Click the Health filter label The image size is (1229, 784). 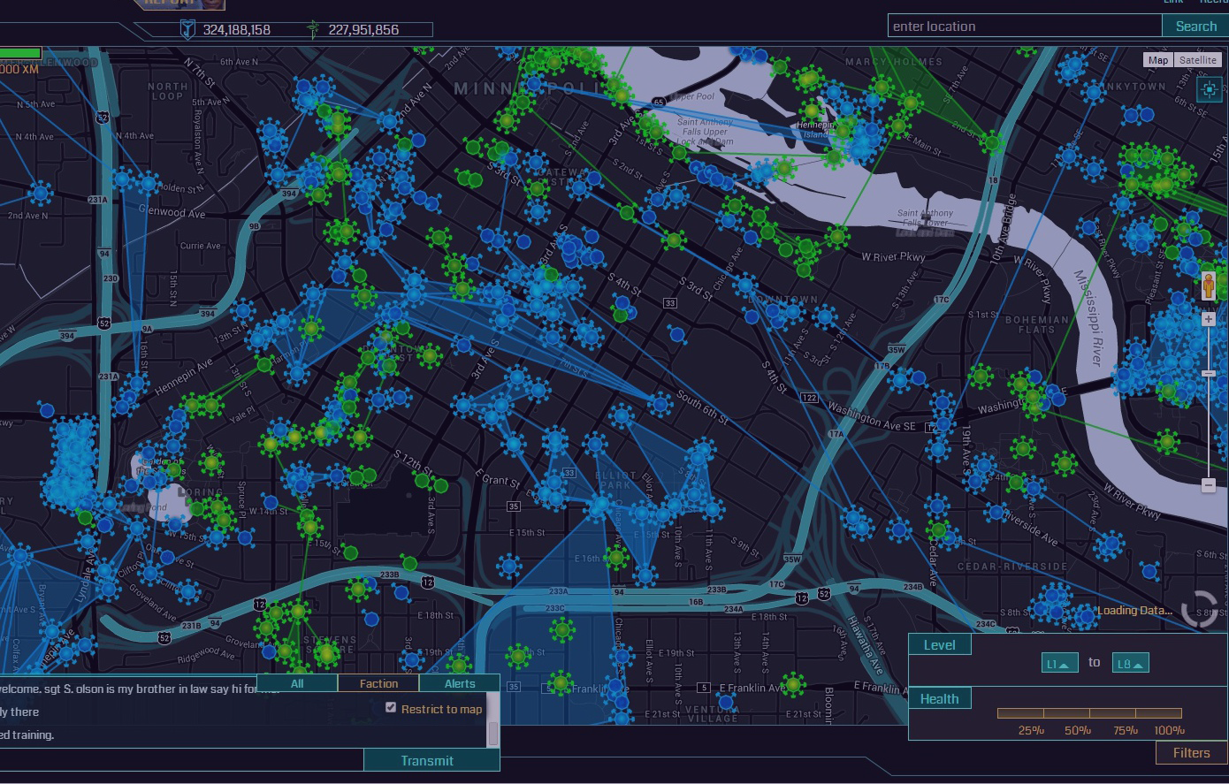click(940, 698)
